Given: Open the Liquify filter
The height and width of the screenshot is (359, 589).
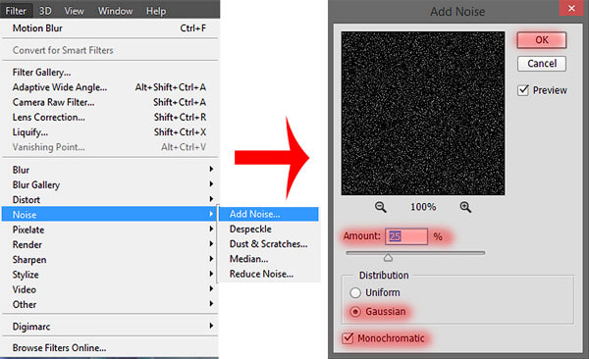Looking at the screenshot, I should [x=110, y=132].
